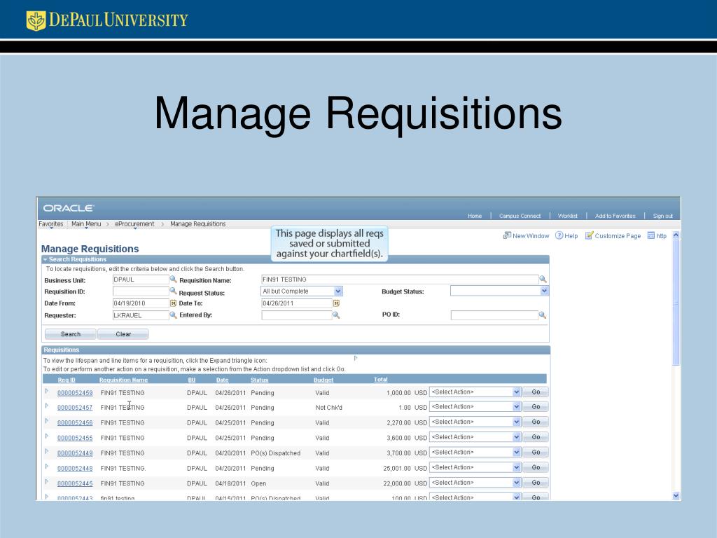
Task: Open Budget Status dropdown
Action: (543, 291)
